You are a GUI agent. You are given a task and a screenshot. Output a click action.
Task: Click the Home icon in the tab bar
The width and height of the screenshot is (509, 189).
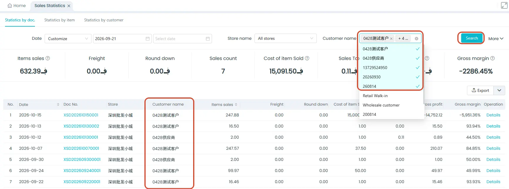(x=10, y=6)
